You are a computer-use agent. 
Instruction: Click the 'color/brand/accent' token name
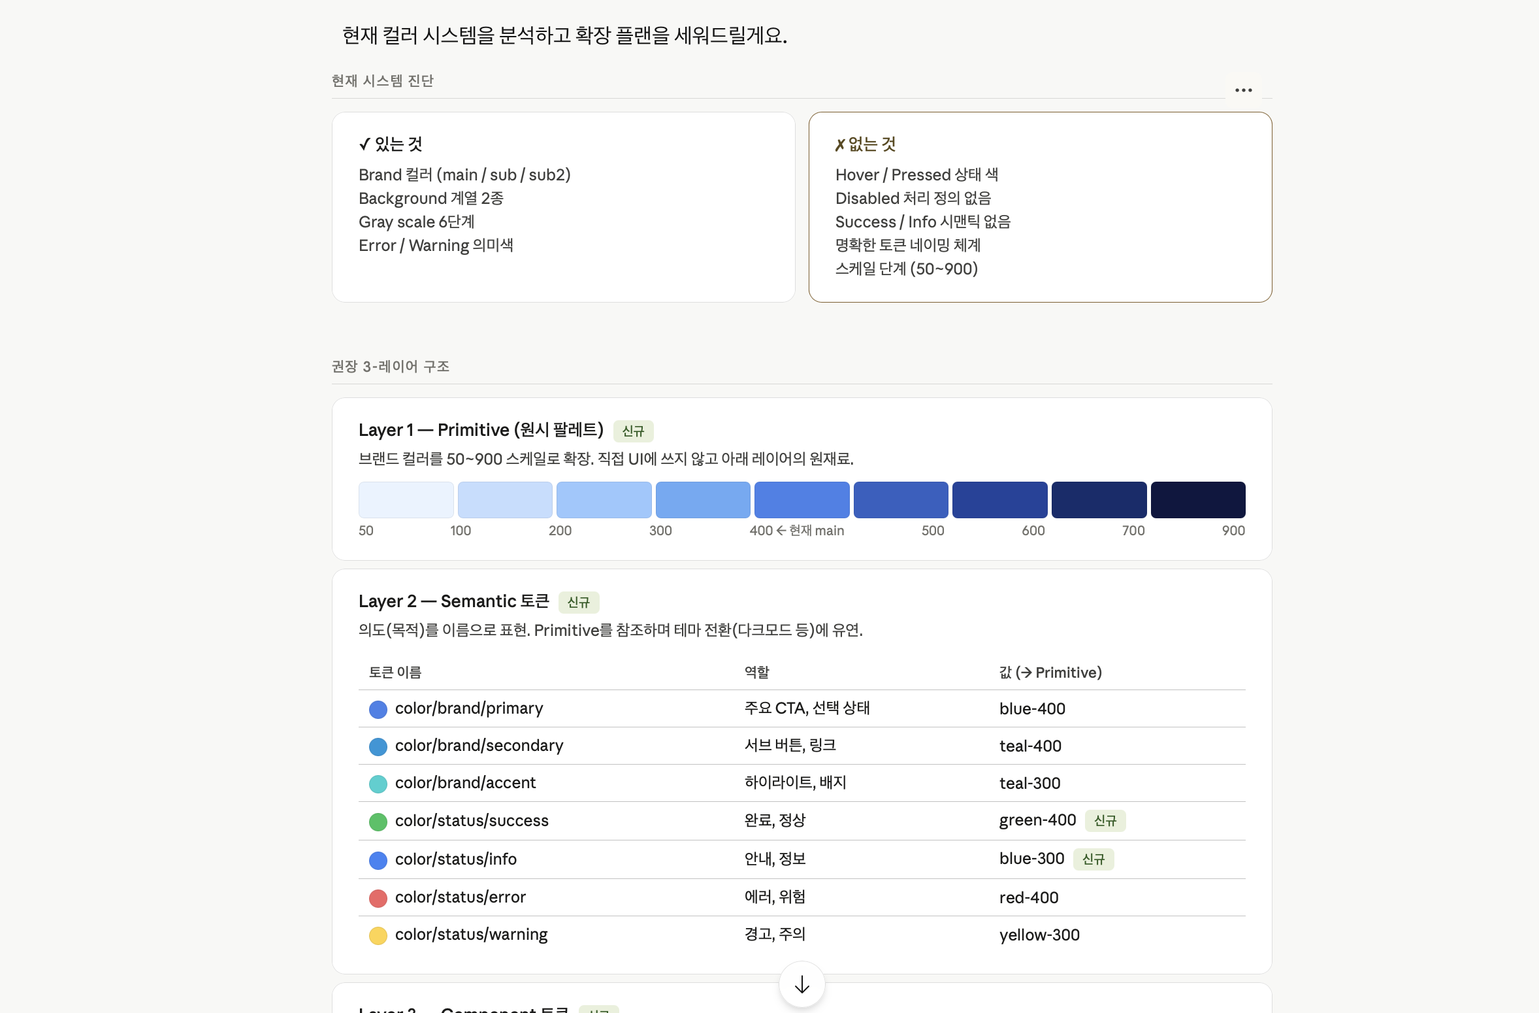(x=465, y=783)
